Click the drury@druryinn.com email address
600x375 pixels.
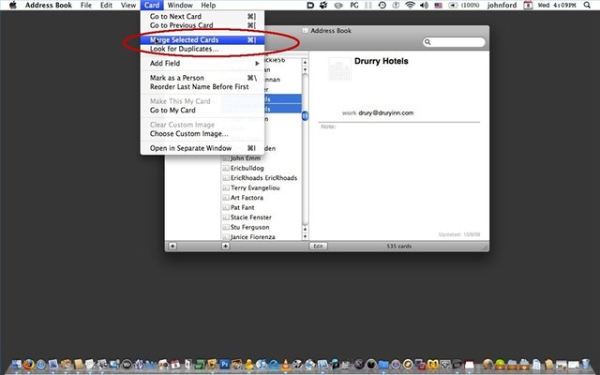coord(385,112)
